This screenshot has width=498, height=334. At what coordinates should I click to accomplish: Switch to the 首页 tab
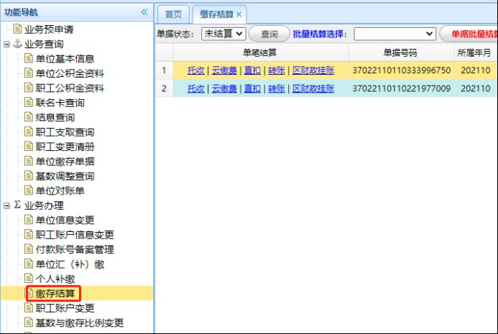[x=172, y=14]
